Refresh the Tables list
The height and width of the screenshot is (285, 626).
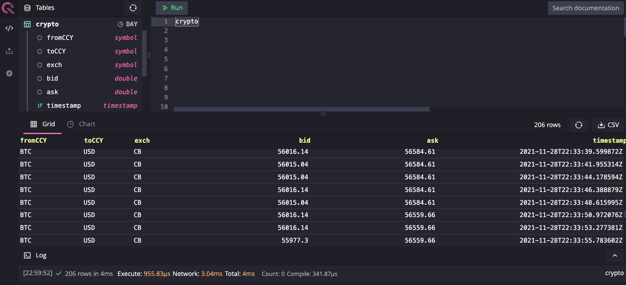(x=133, y=8)
